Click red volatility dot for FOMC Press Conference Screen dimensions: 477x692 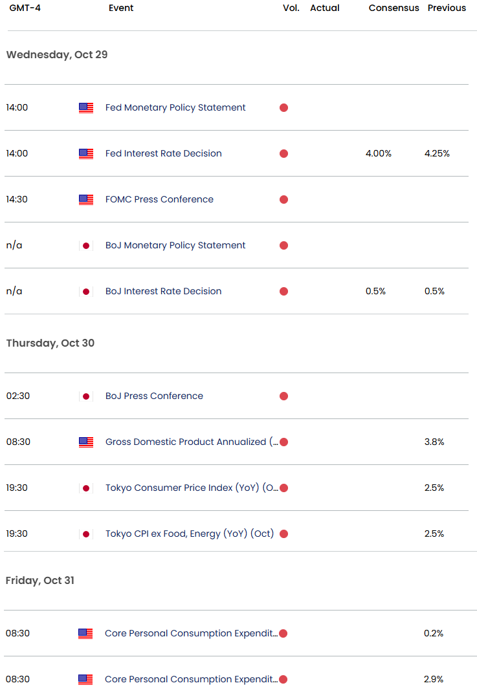283,200
